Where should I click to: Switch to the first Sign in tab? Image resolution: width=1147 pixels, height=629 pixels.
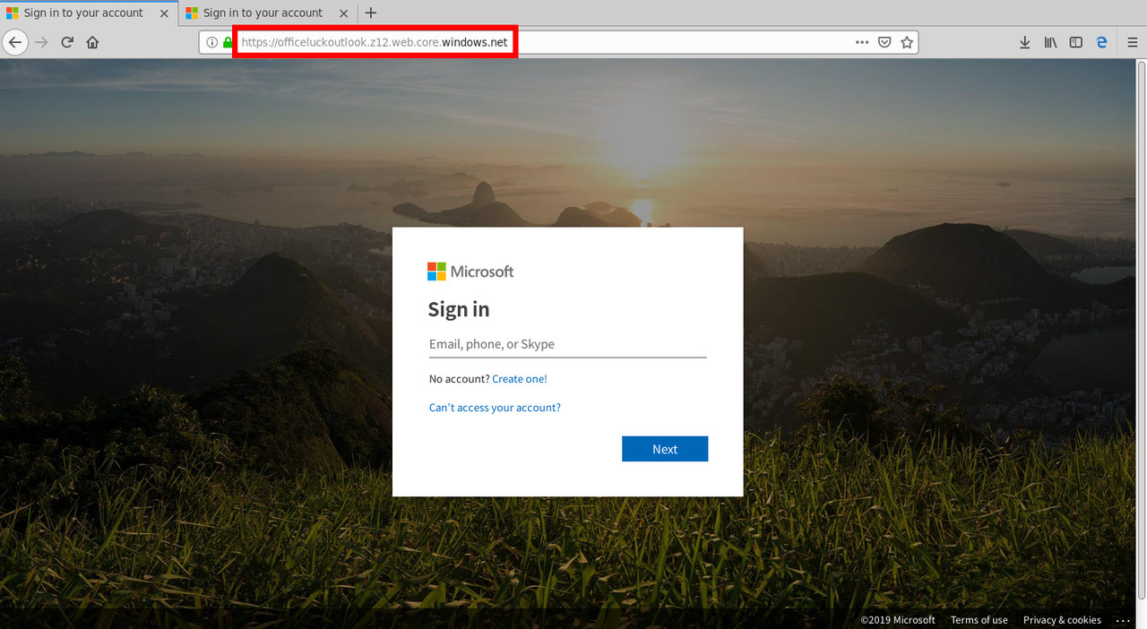(90, 13)
